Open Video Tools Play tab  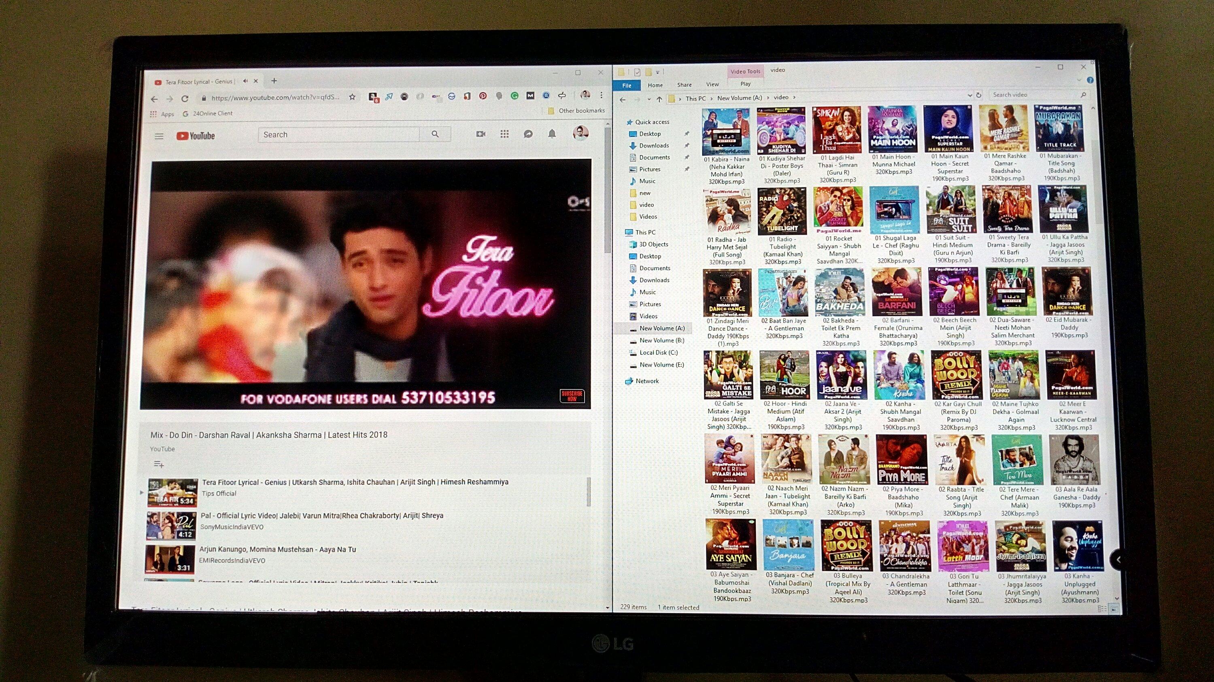click(745, 84)
